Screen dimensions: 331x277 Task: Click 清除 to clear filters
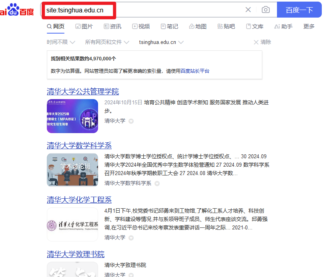pyautogui.click(x=263, y=42)
